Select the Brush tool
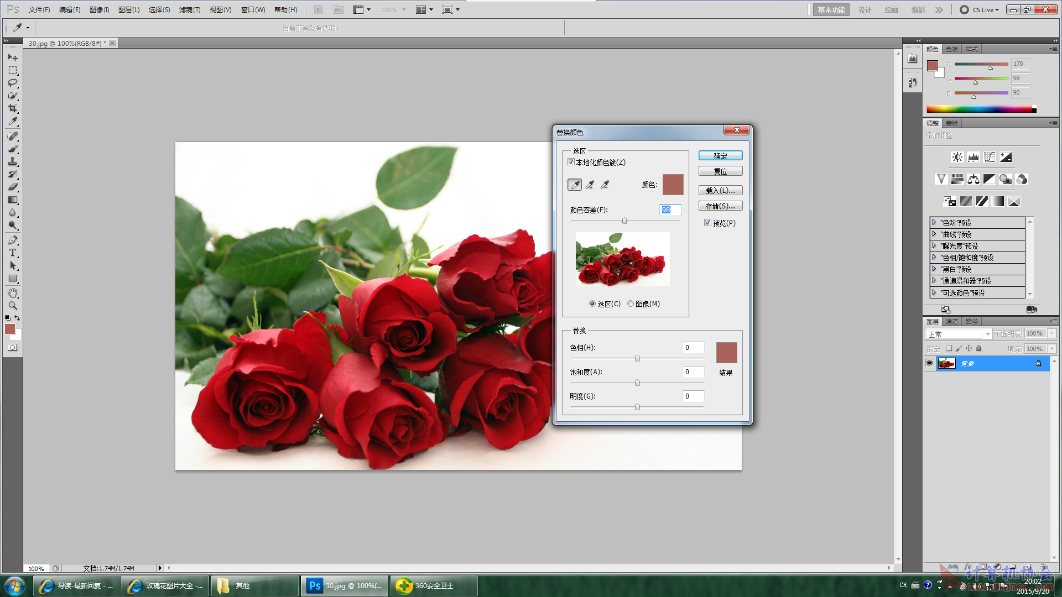 [x=12, y=149]
